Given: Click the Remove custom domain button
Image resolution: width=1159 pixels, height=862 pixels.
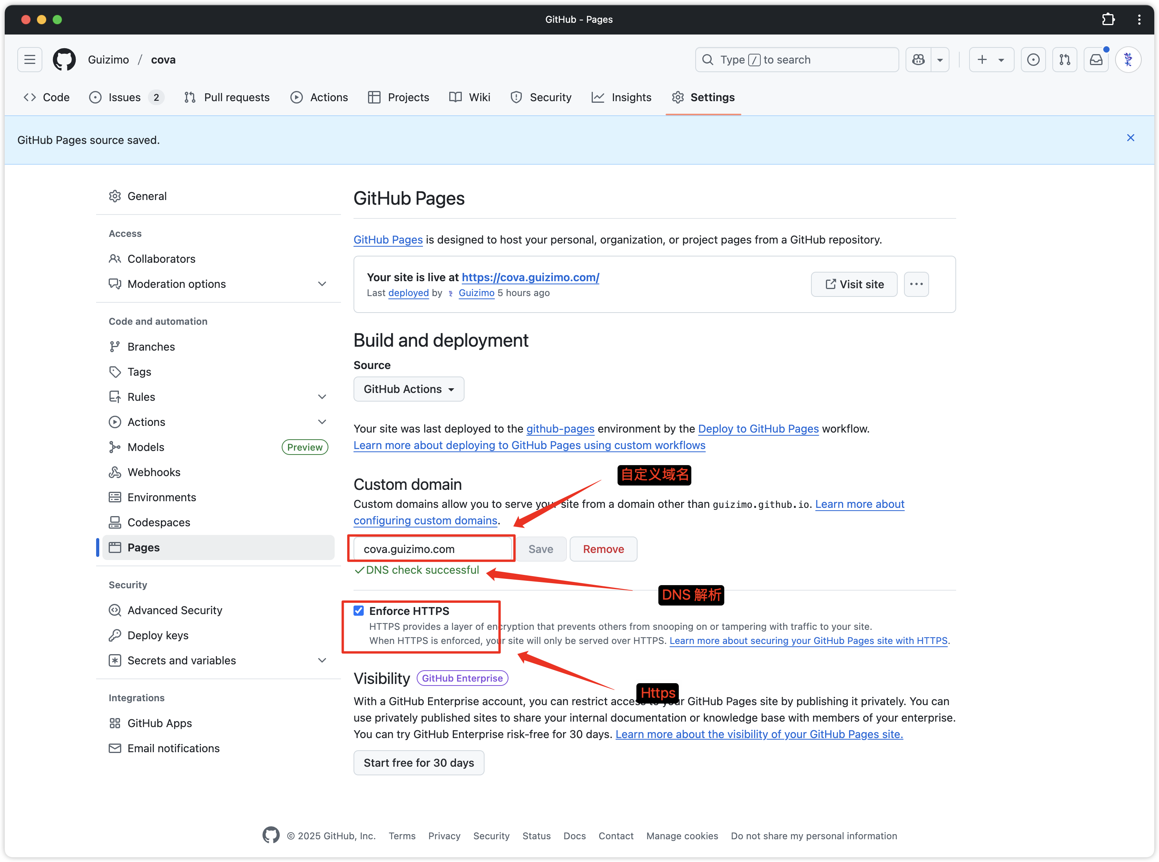Looking at the screenshot, I should pos(603,549).
